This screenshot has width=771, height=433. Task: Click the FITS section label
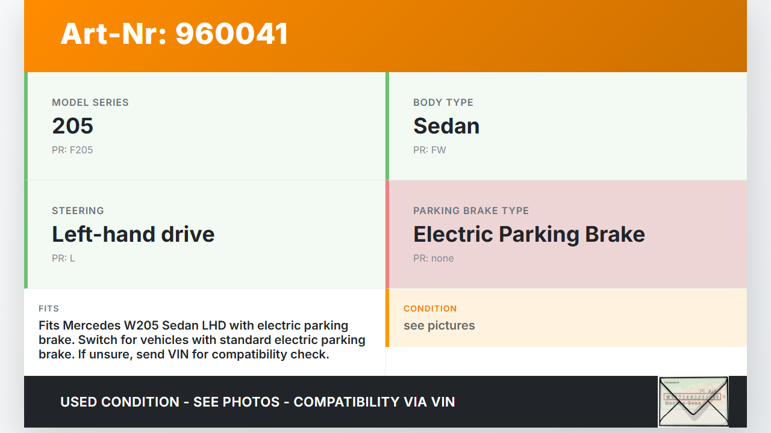click(x=49, y=309)
